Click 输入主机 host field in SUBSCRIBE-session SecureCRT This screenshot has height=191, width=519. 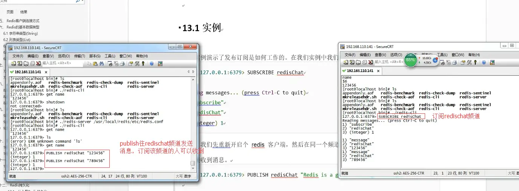click(389, 62)
